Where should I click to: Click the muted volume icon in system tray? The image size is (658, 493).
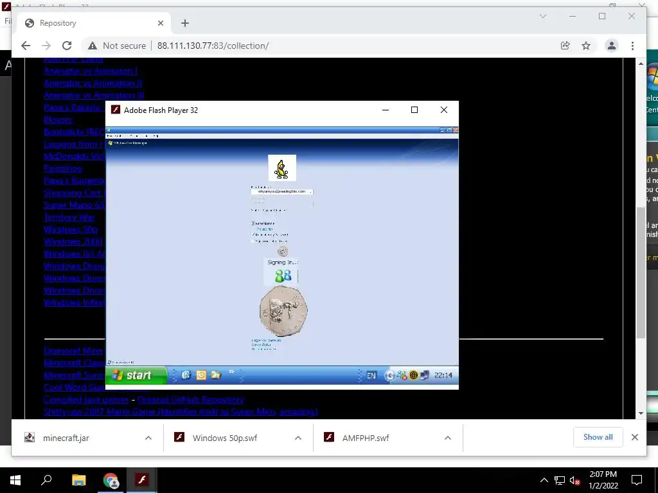(x=575, y=480)
